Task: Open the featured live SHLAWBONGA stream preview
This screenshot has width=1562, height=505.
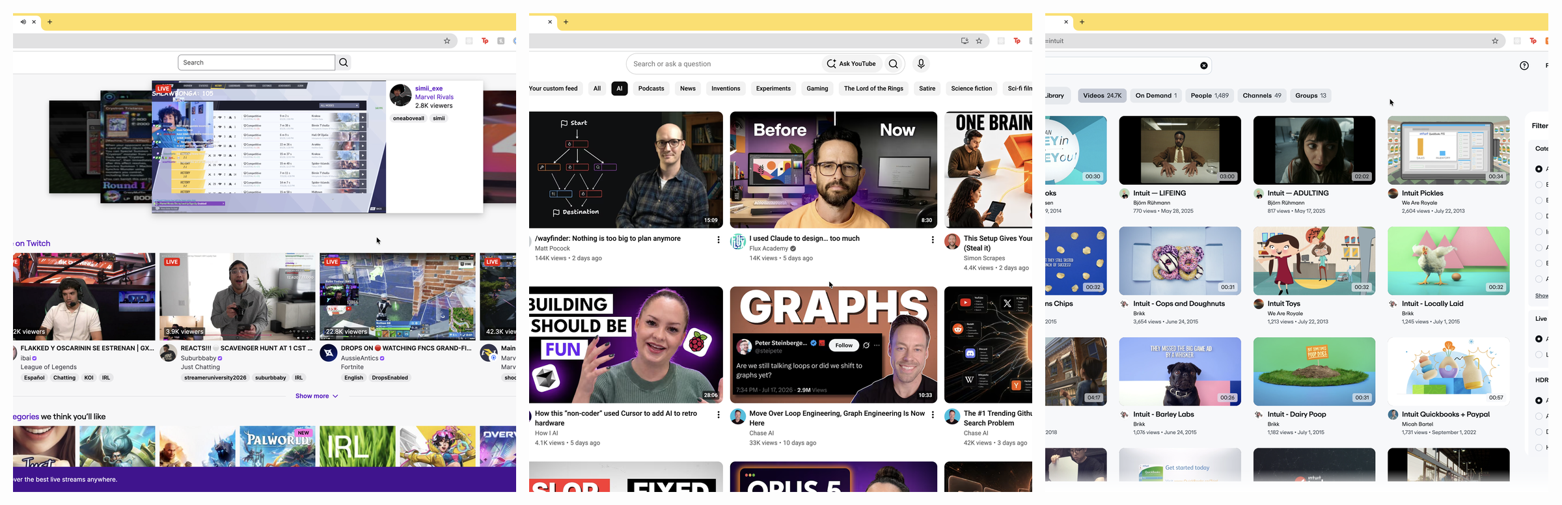Action: [269, 147]
